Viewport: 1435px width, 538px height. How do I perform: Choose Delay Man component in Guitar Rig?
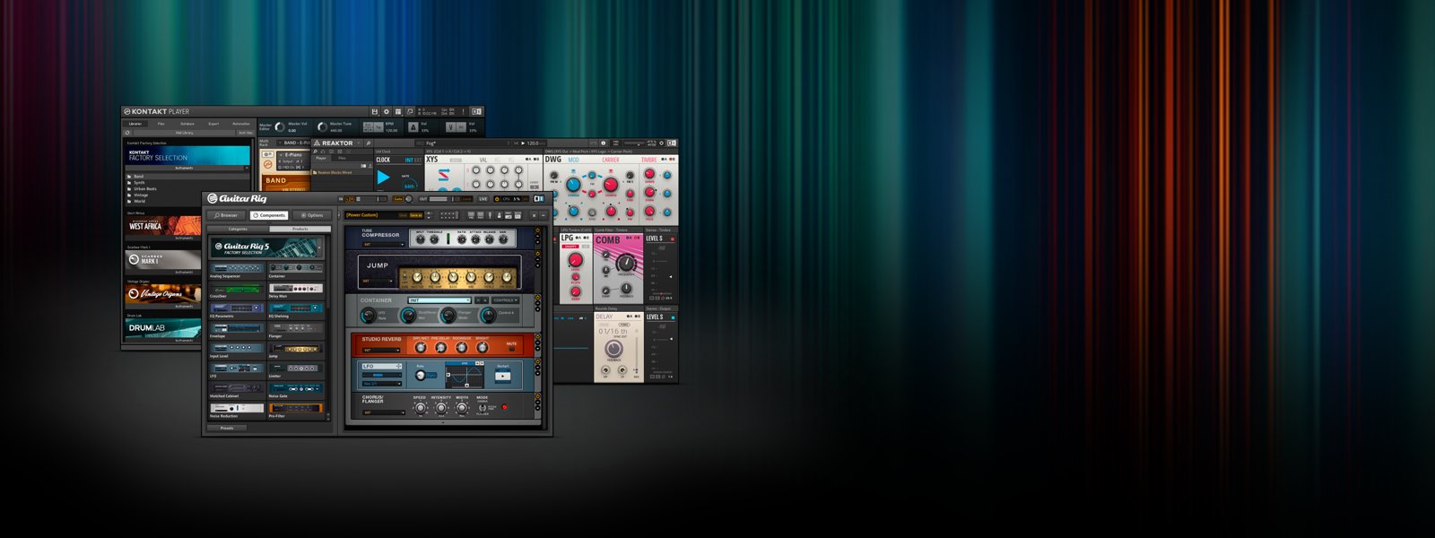click(296, 291)
